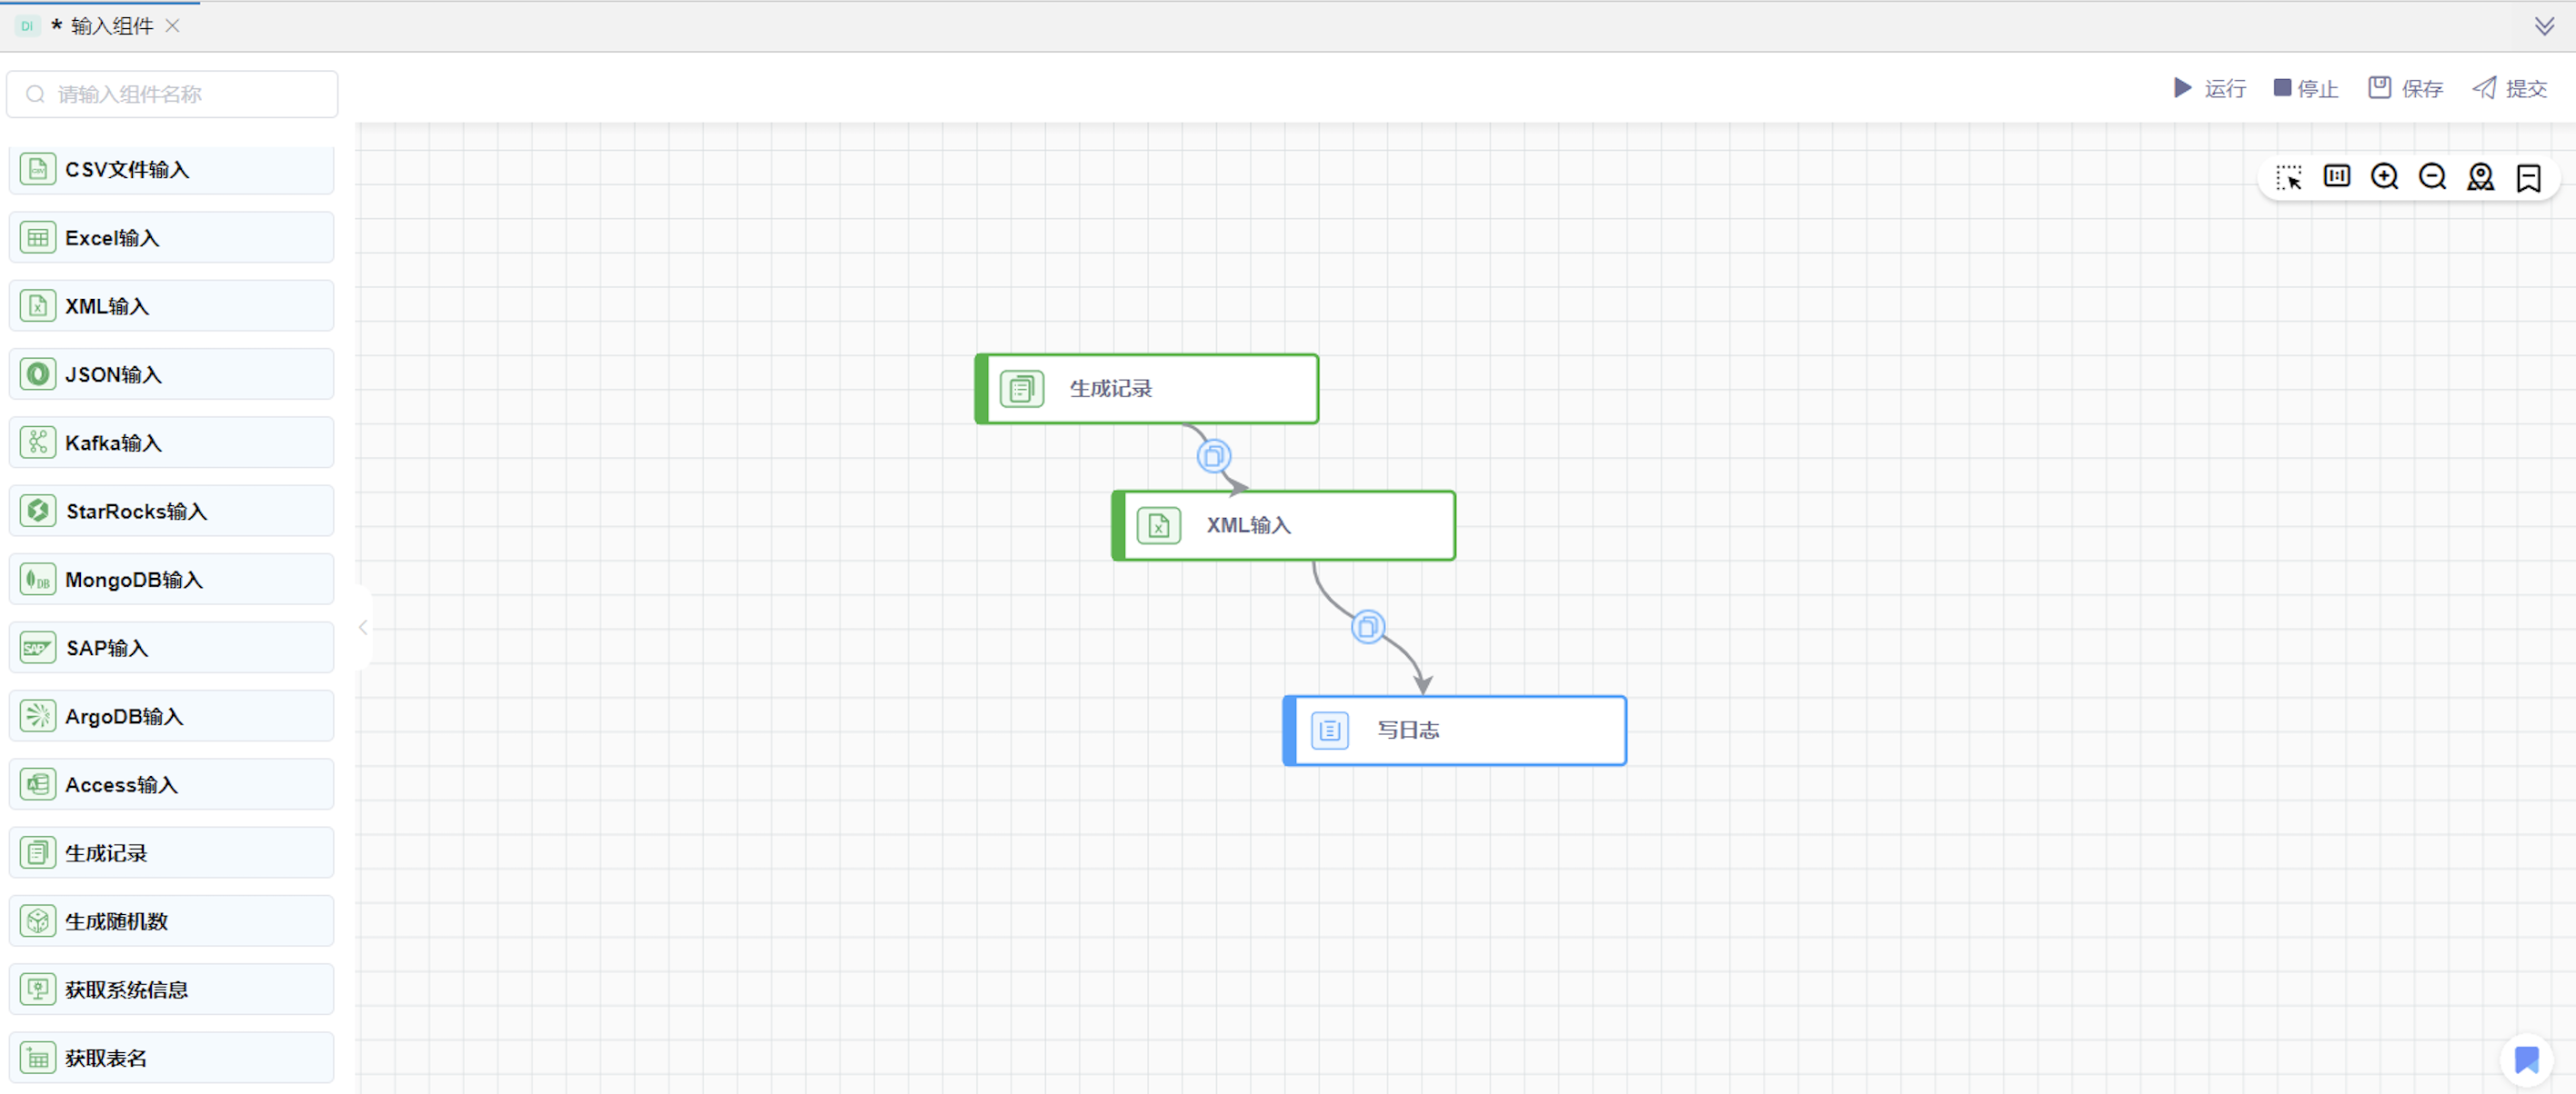Click the locate/center canvas icon
The width and height of the screenshot is (2576, 1094).
point(2480,177)
